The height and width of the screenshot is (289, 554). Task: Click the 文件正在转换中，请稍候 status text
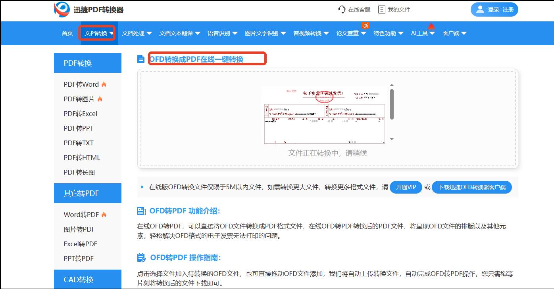327,153
